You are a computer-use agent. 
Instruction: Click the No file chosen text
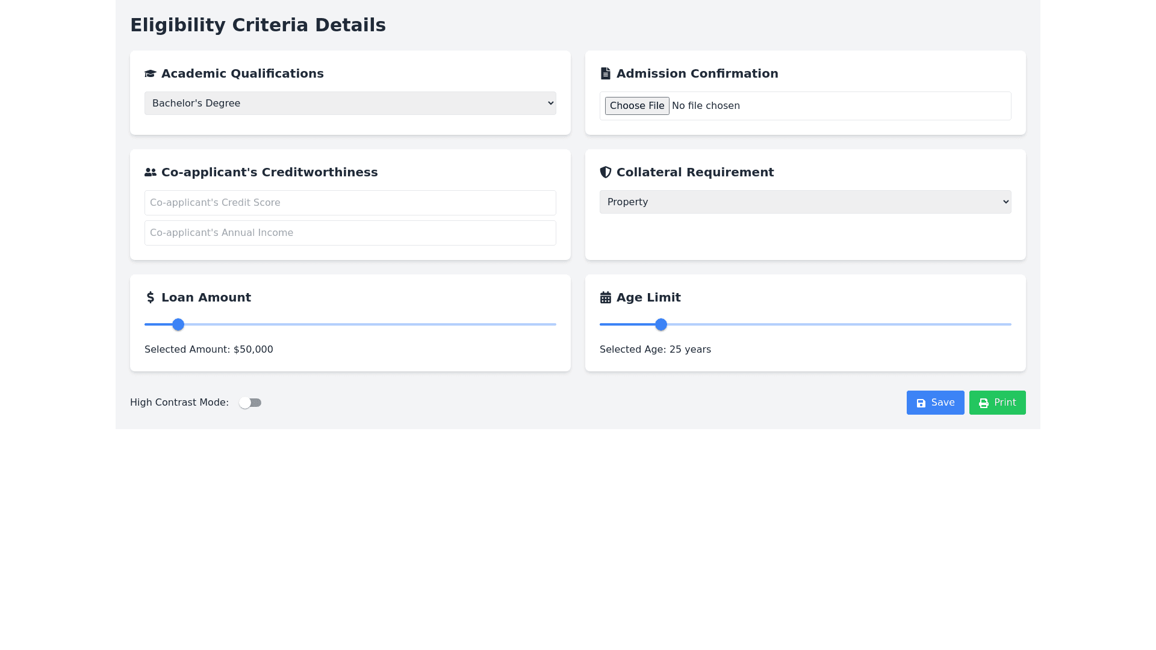[x=706, y=106]
